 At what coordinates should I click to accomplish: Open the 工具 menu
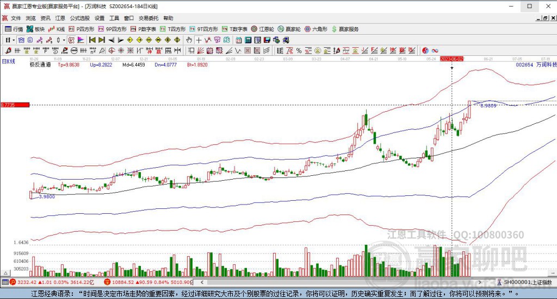114,18
